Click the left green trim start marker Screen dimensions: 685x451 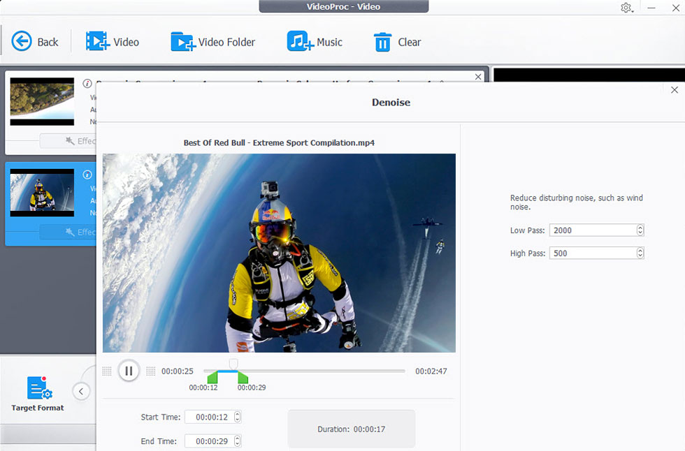point(212,378)
